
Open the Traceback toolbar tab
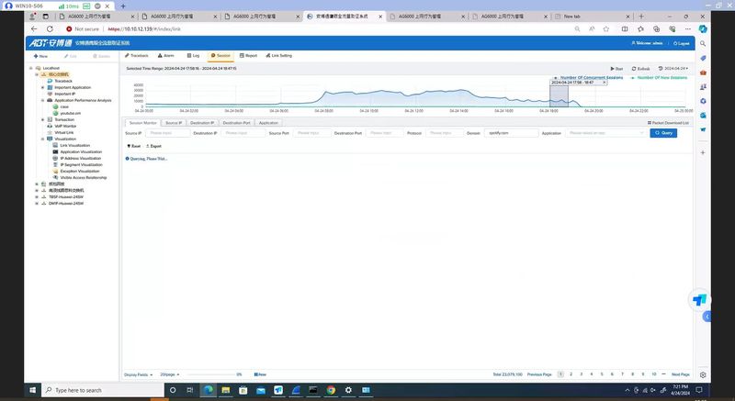click(x=136, y=56)
